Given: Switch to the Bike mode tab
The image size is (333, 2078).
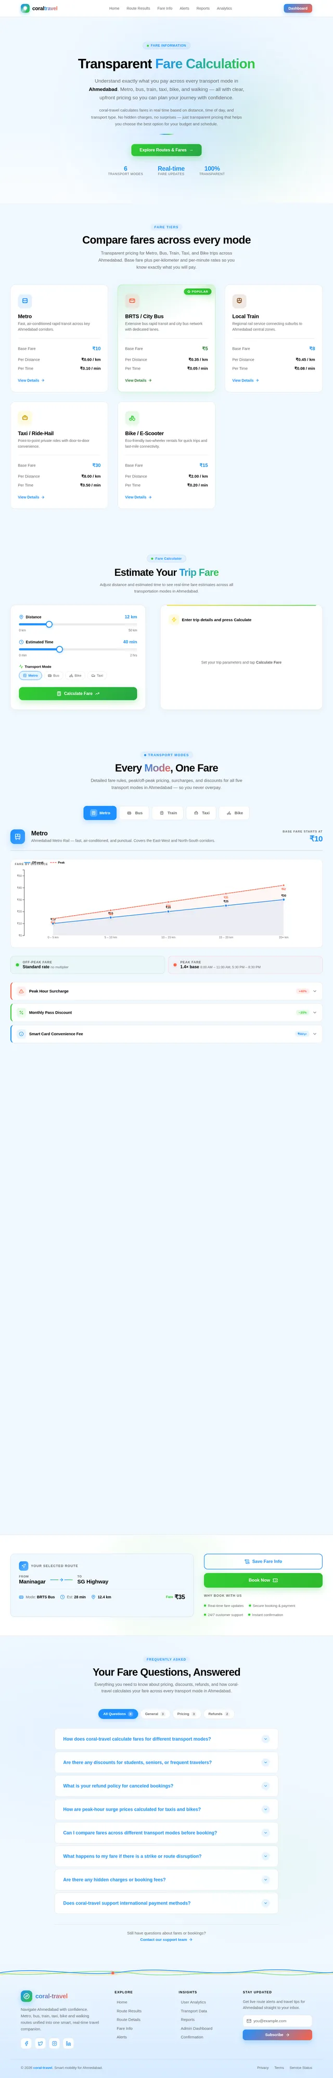Looking at the screenshot, I should pos(235,813).
